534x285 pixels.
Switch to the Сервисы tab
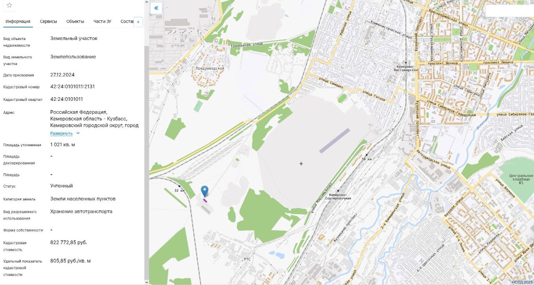click(x=49, y=21)
